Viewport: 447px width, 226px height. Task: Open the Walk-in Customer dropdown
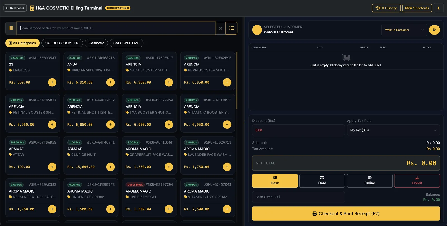[404, 30]
